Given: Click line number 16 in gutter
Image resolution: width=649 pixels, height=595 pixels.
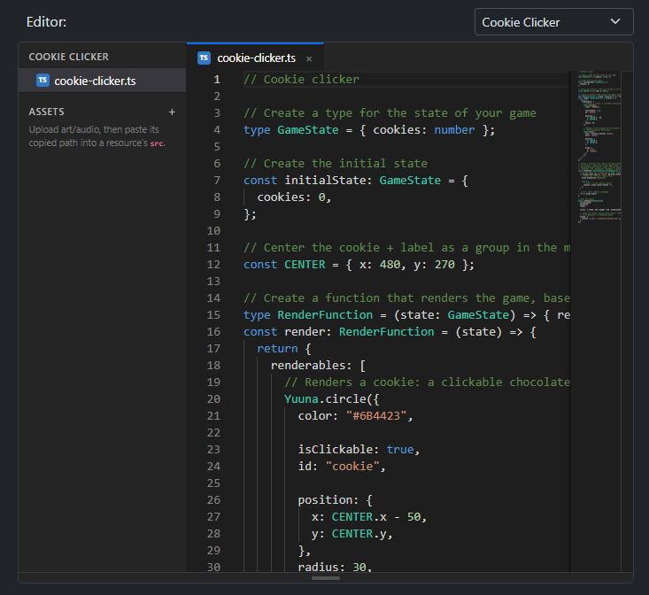Looking at the screenshot, I should 213,331.
